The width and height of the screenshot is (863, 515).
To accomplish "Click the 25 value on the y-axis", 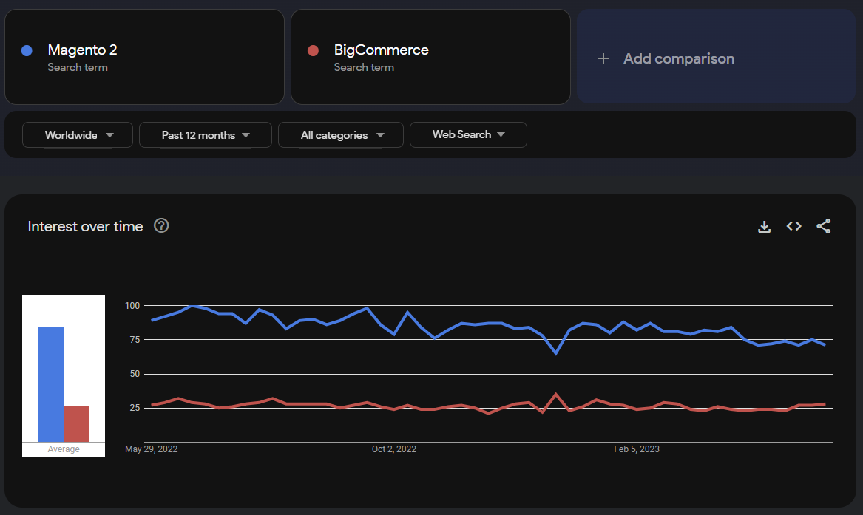I will 135,408.
